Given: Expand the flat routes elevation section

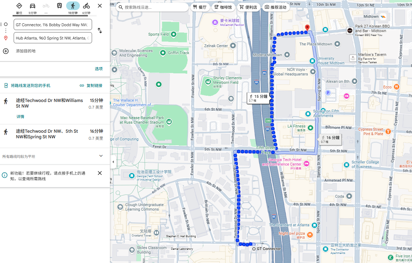Looking at the screenshot, I should 101,156.
